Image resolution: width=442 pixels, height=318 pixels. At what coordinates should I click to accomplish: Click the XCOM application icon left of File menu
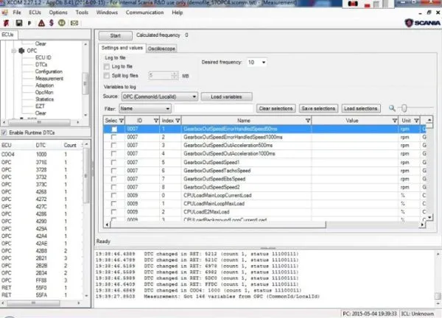(5, 13)
